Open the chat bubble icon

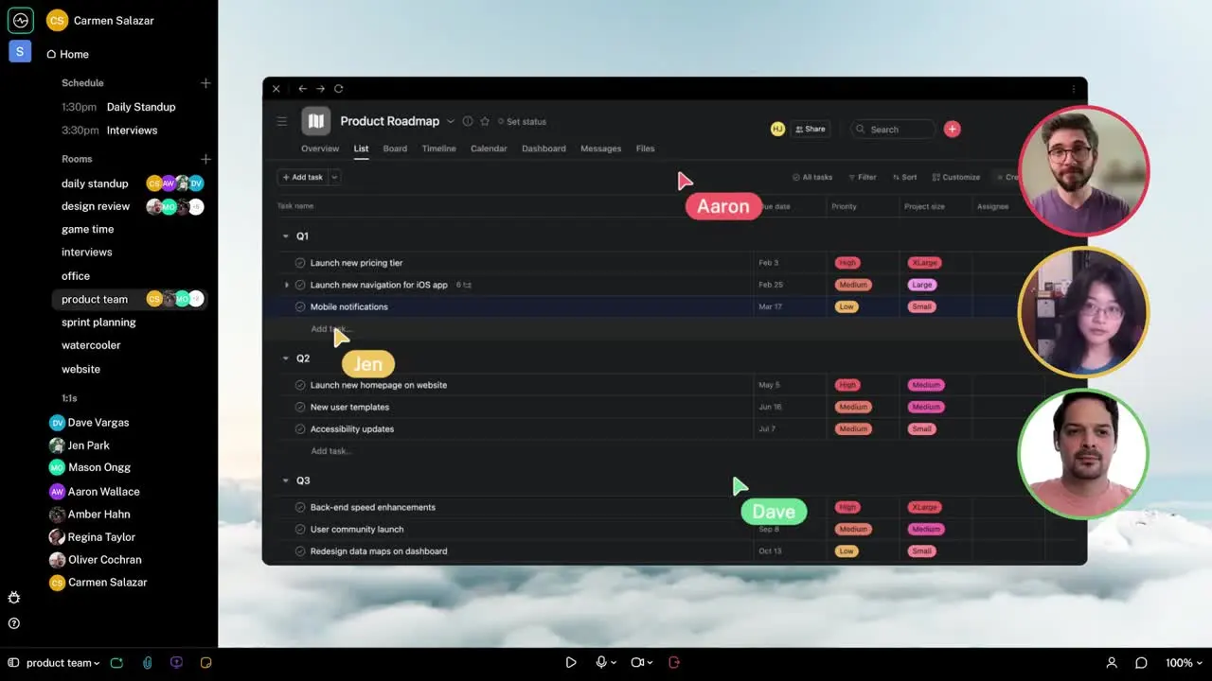pos(1141,663)
